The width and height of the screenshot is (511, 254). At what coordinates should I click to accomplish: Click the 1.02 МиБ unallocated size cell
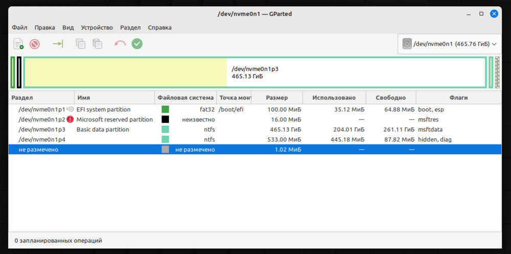coord(288,150)
